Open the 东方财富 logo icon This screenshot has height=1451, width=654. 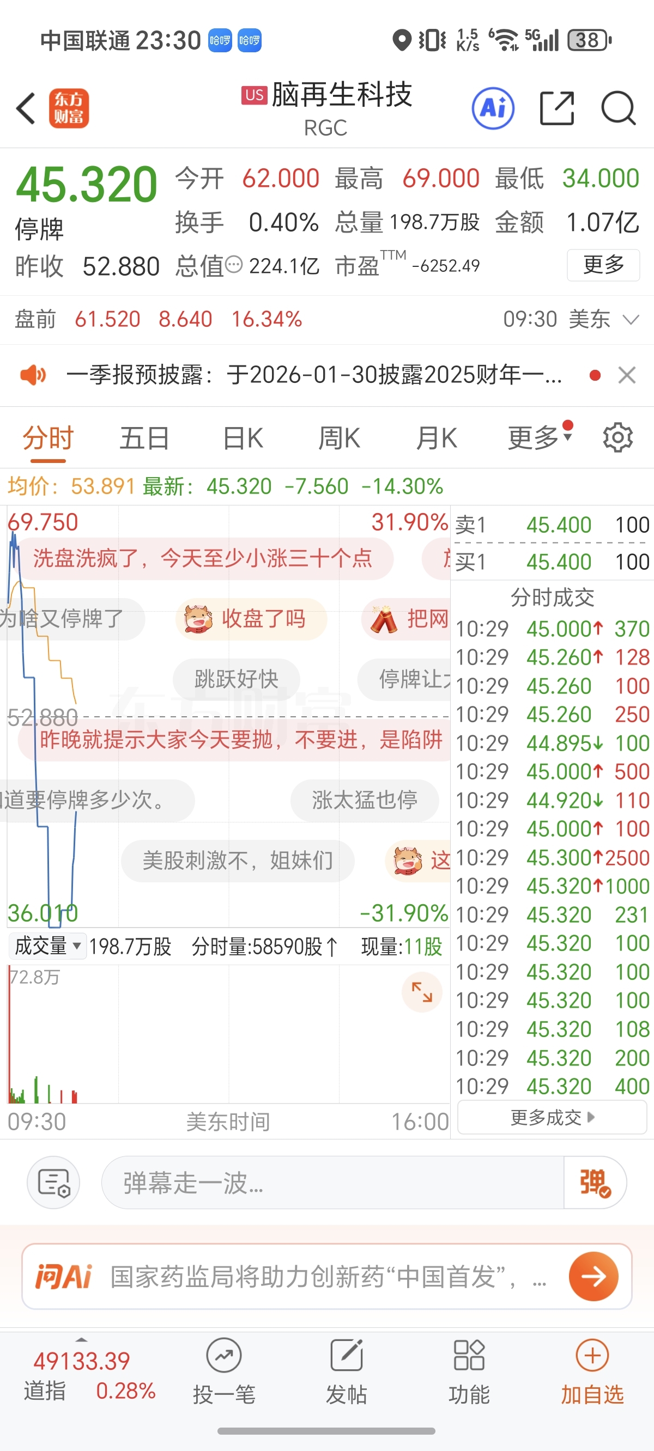tap(69, 108)
